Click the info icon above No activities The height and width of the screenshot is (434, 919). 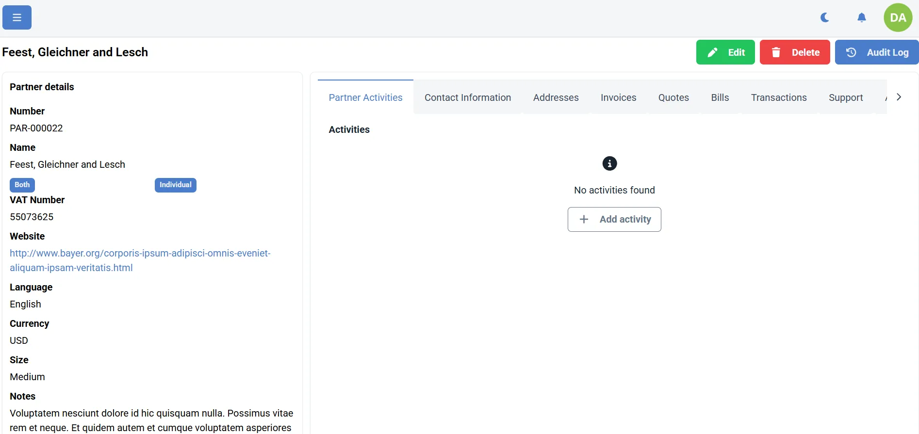coord(609,163)
